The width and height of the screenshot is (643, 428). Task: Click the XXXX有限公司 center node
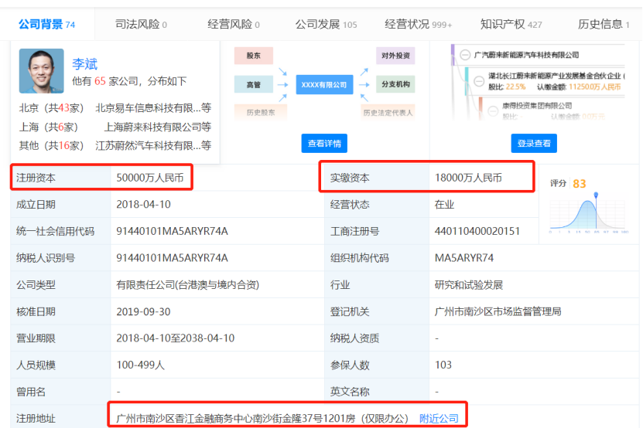click(324, 85)
